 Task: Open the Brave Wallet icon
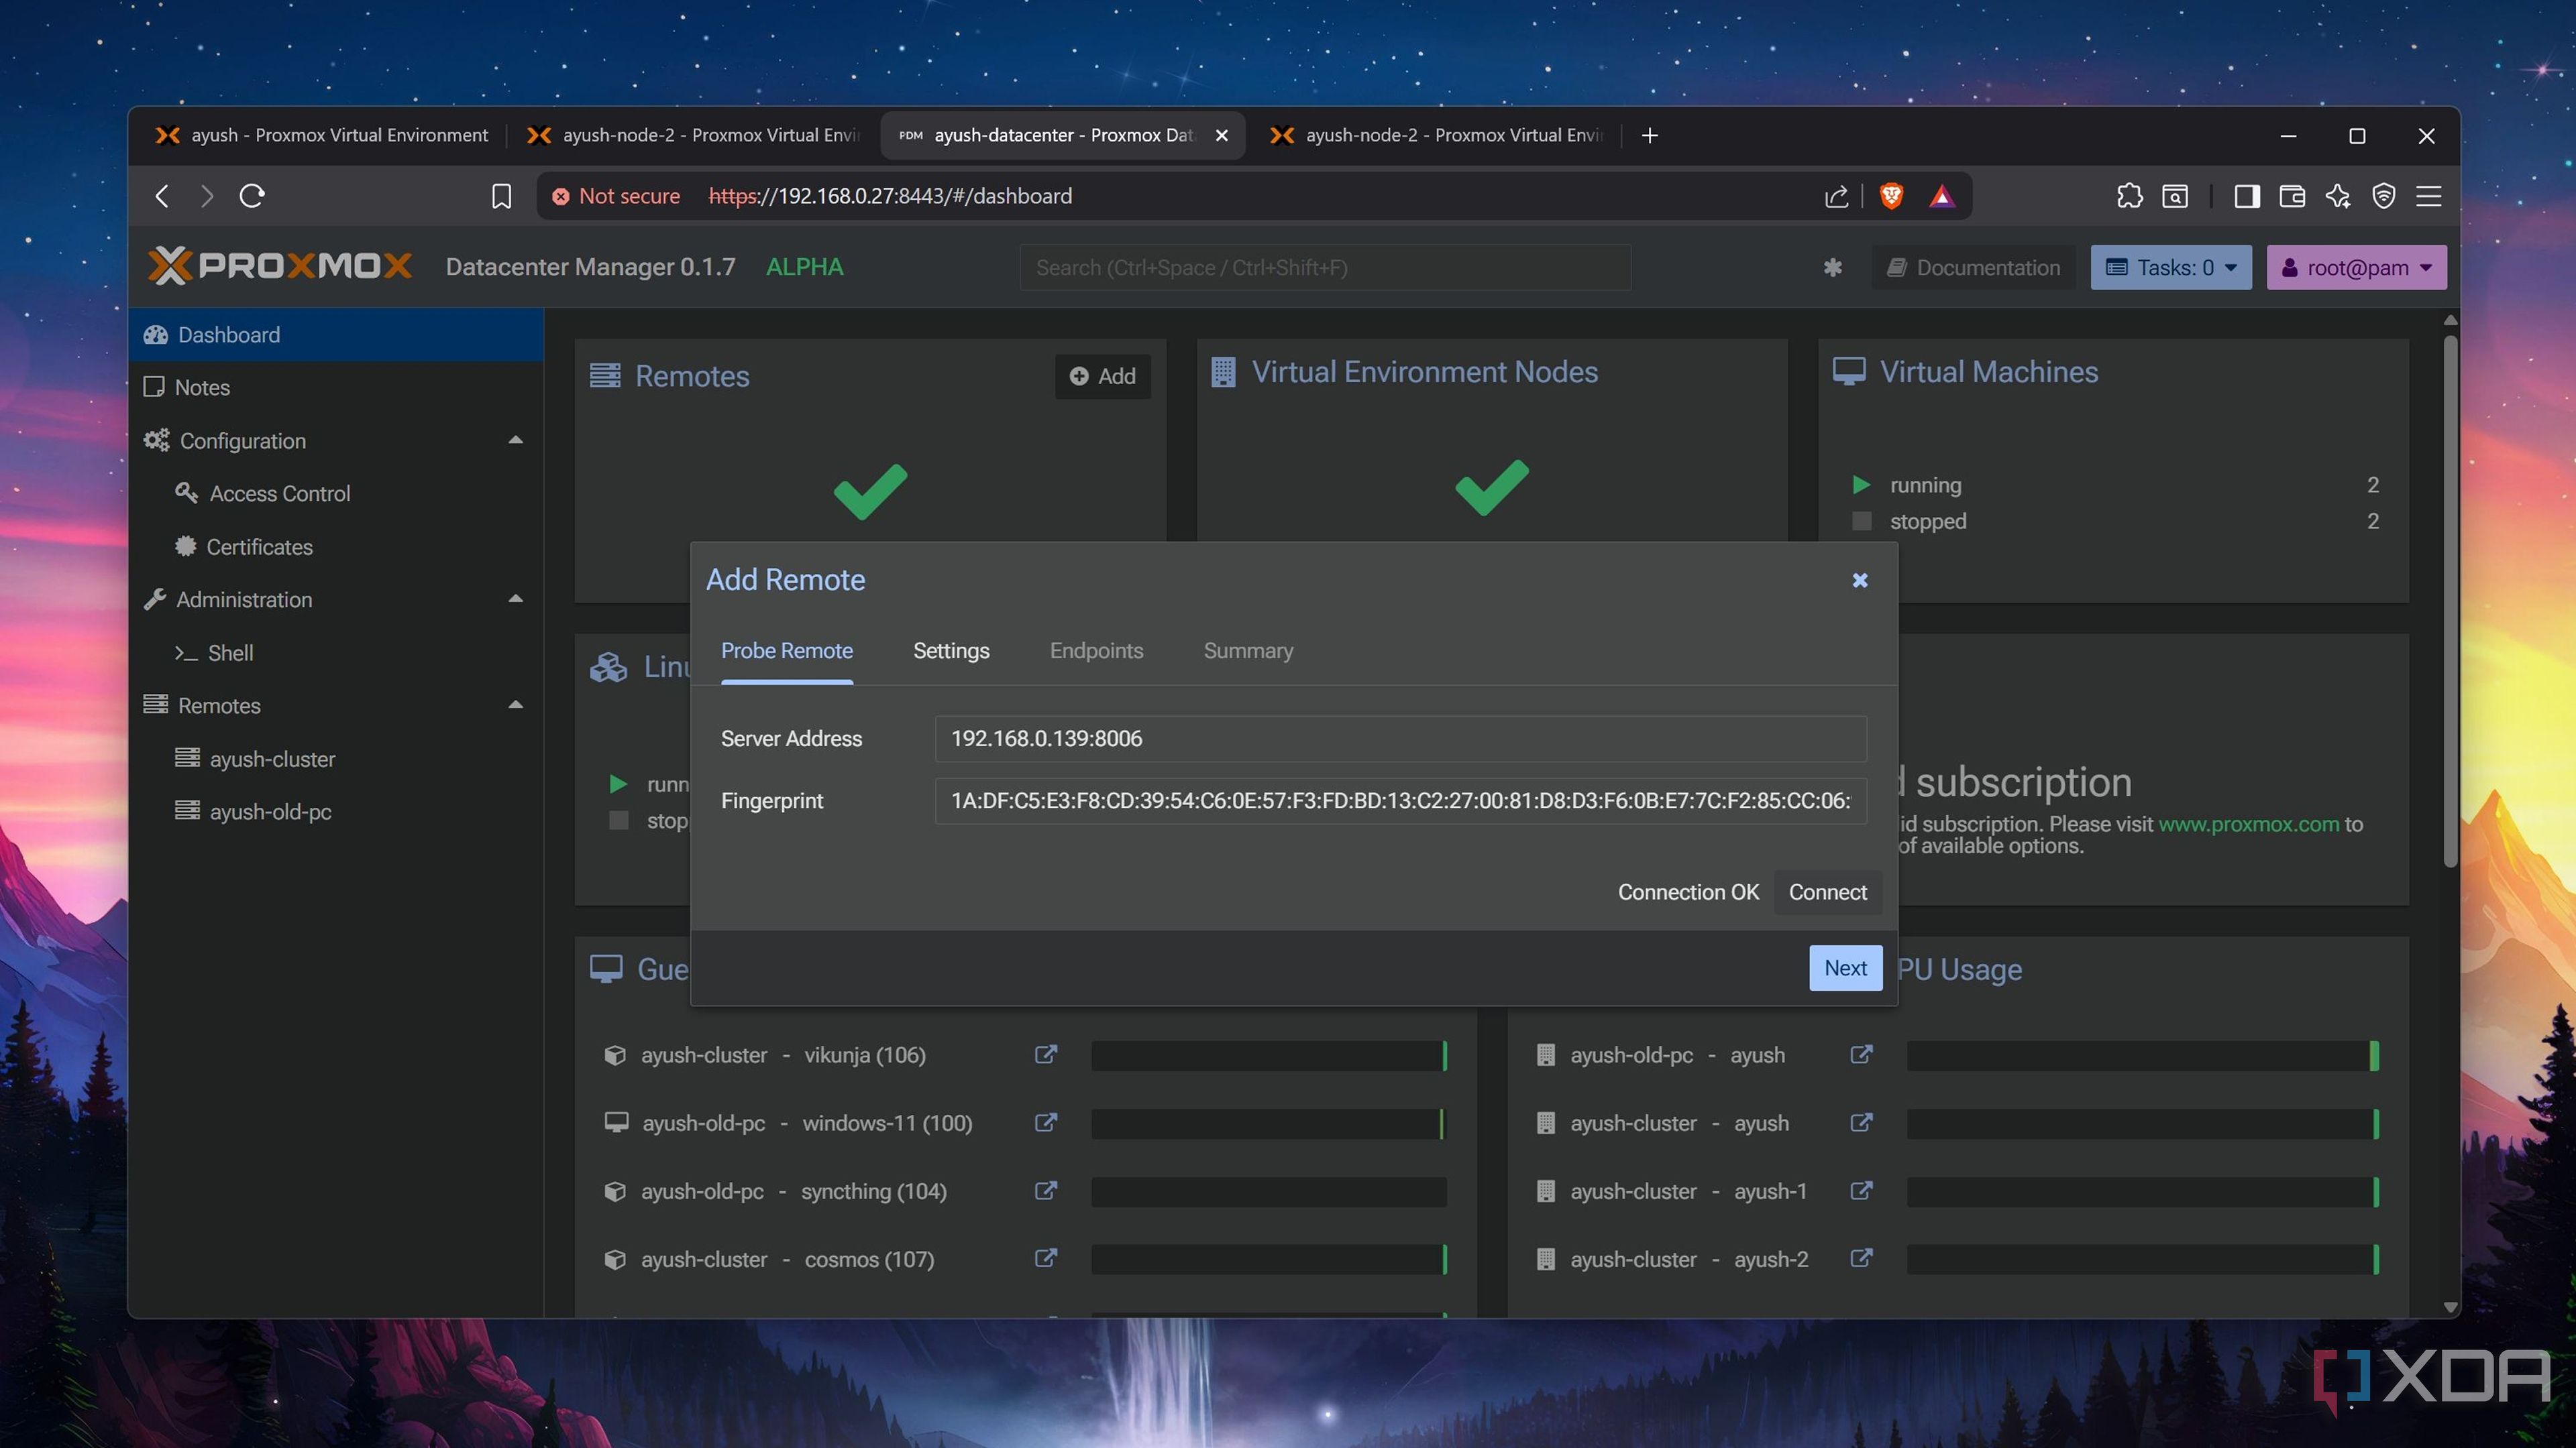click(x=2292, y=196)
